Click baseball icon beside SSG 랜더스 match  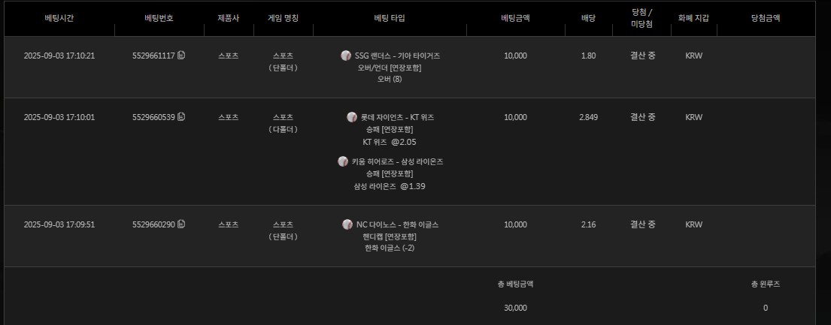pos(346,56)
